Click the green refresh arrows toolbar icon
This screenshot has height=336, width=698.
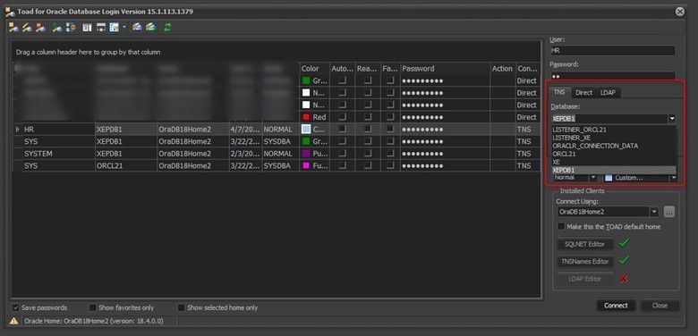(167, 28)
